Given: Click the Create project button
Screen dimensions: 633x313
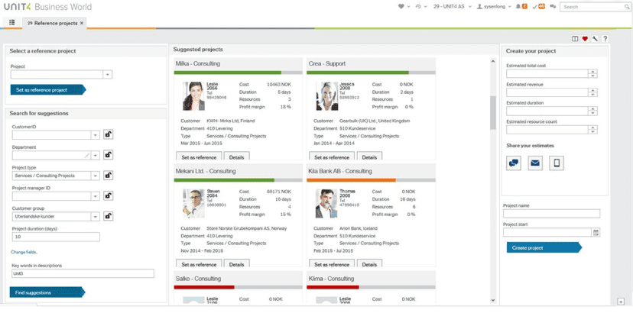Looking at the screenshot, I should [544, 247].
